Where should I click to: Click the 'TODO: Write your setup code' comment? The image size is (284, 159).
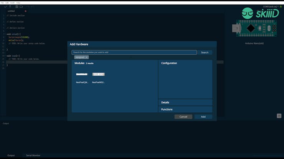[27, 44]
